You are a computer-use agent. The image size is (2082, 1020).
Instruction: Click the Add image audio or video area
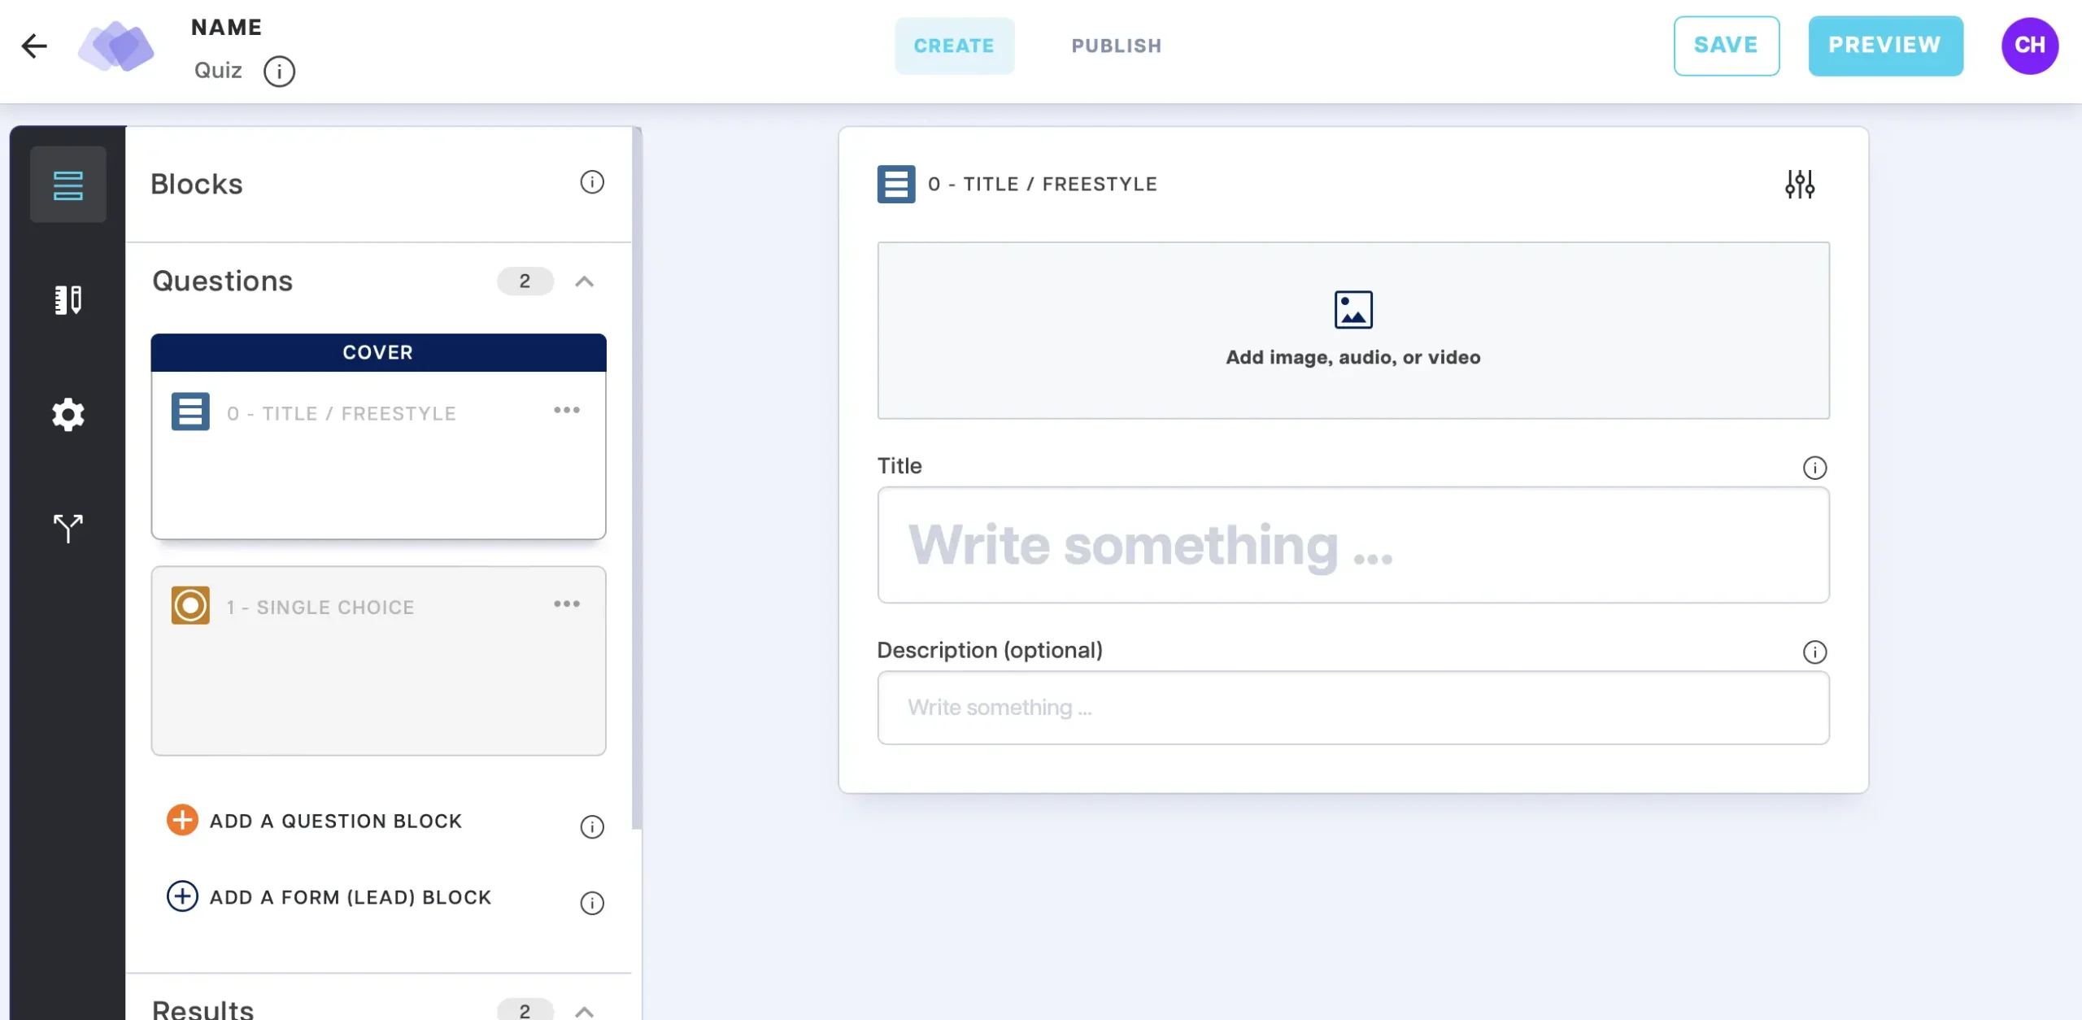1353,329
